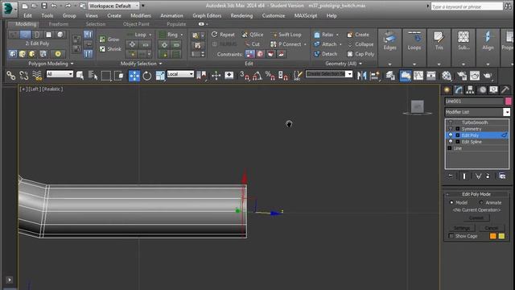
Task: Toggle the Percent Snap icon
Action: pos(270,76)
